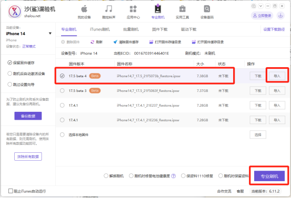The width and height of the screenshot is (291, 198).
Task: Click the 备份数据 backup button
Action: (x=28, y=116)
